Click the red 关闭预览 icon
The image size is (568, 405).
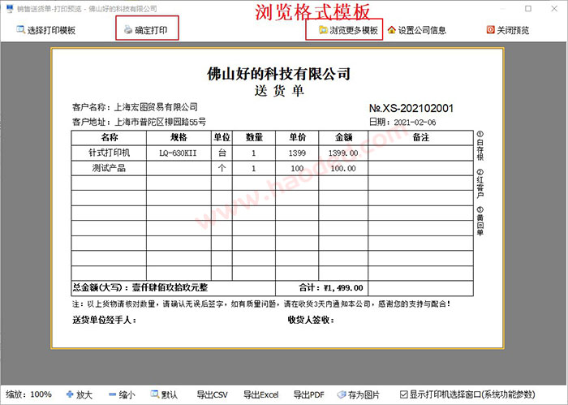click(490, 30)
